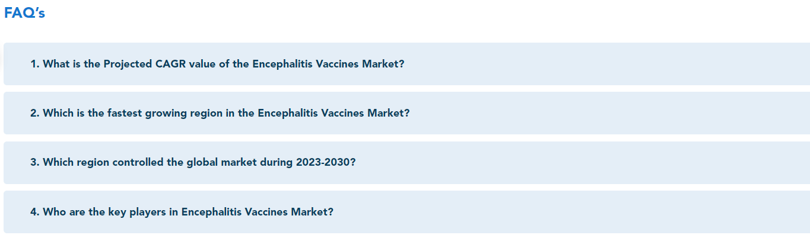The height and width of the screenshot is (235, 810).
Task: Expand the fastest growing region FAQ question
Action: tap(406, 113)
